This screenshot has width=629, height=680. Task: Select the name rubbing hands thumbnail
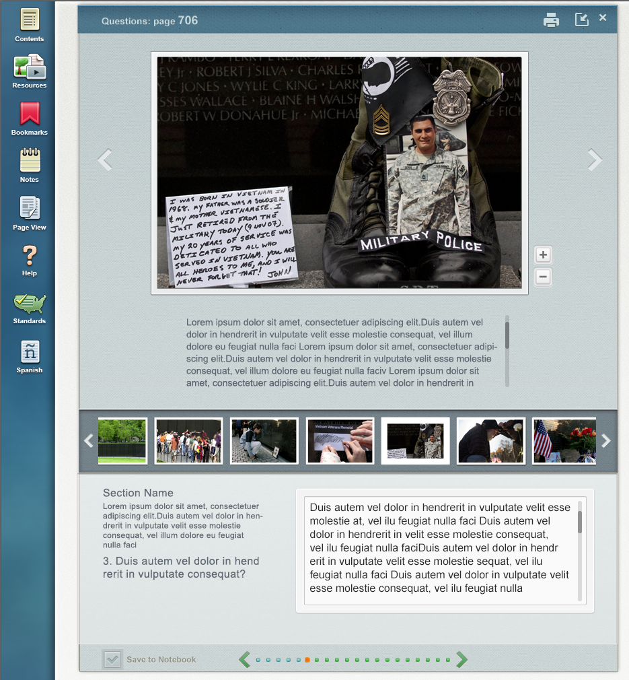(x=340, y=440)
